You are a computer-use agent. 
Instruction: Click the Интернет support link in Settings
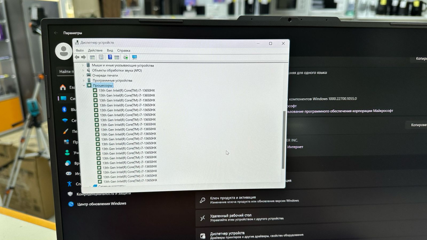coord(295,147)
